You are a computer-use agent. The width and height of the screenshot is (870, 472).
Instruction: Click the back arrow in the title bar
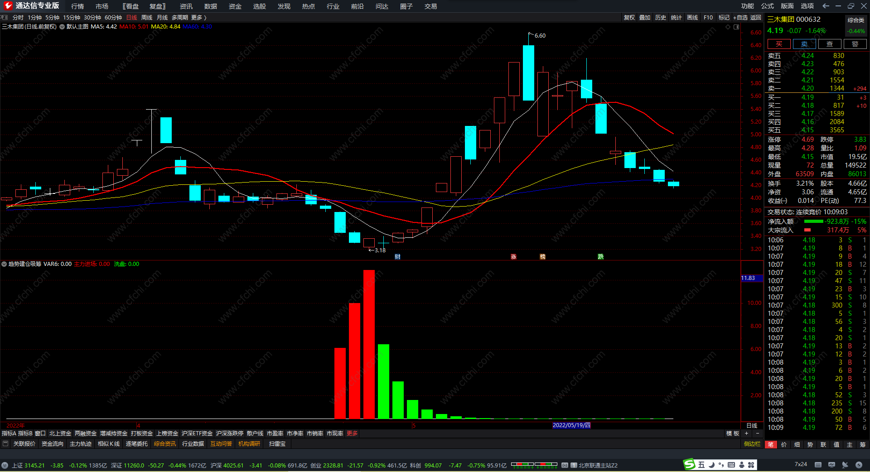click(826, 6)
